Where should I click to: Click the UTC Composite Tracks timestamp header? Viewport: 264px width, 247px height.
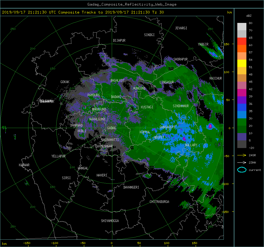click(83, 12)
